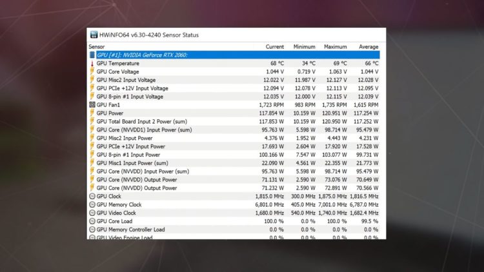Click the 34 °C minimum temperature value
484x272 pixels.
[x=308, y=64]
